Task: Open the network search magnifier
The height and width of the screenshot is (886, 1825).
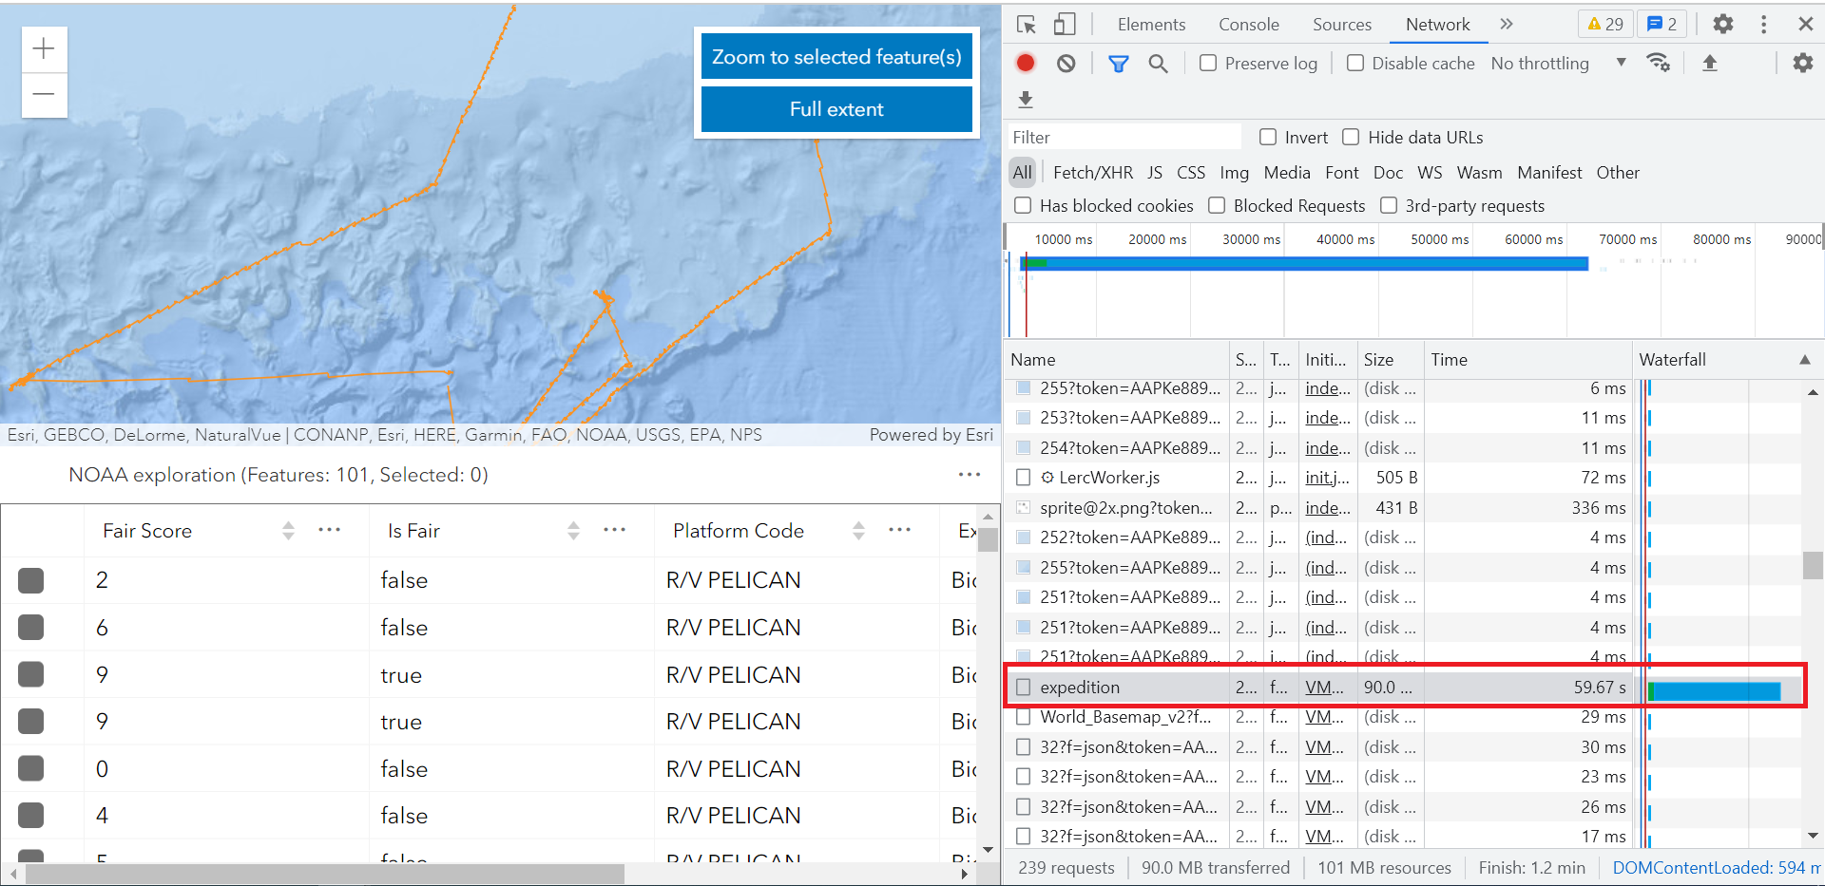Action: point(1157,64)
